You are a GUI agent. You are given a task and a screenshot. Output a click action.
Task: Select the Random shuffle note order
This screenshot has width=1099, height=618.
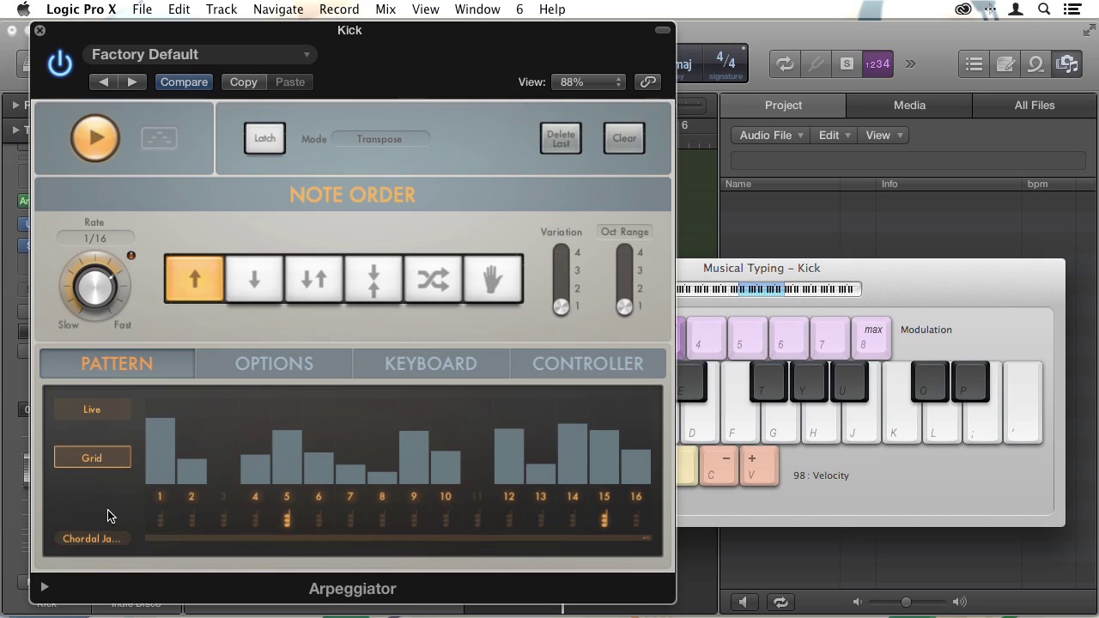pos(433,279)
